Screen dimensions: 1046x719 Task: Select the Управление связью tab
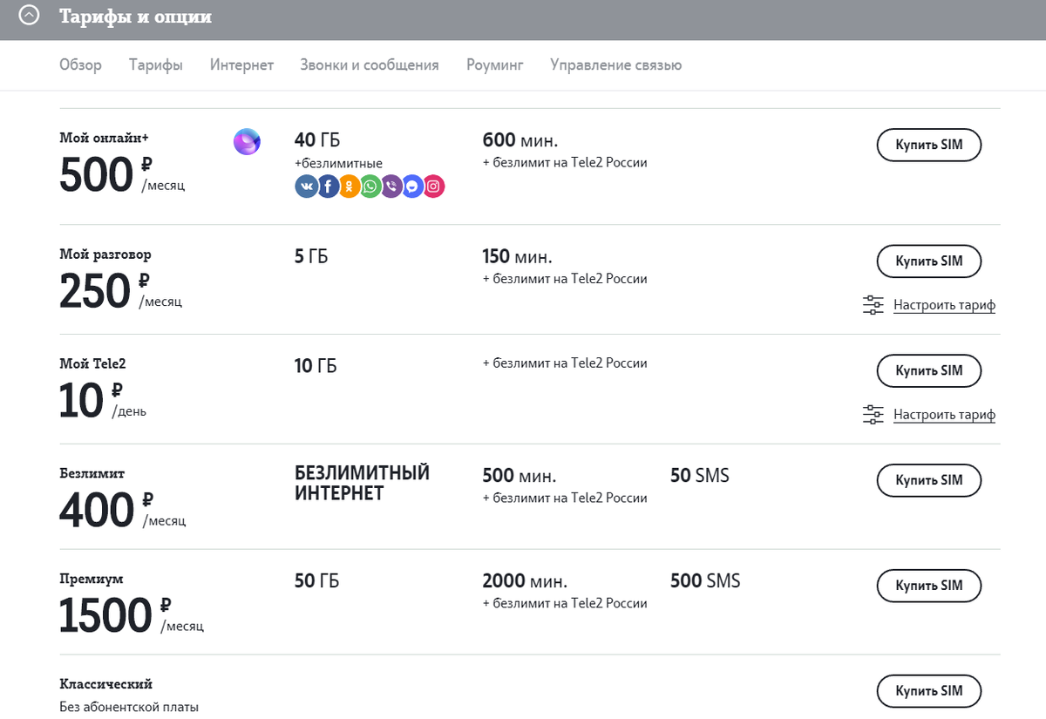616,65
